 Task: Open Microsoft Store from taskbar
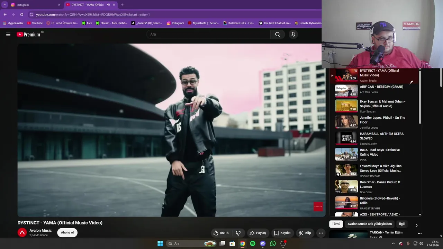232,243
